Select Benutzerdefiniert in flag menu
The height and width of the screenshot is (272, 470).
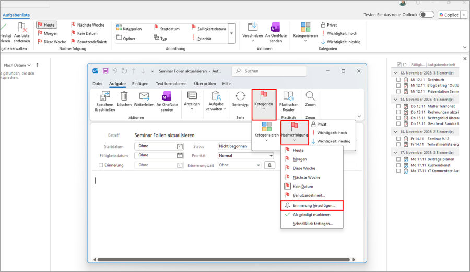click(x=312, y=195)
